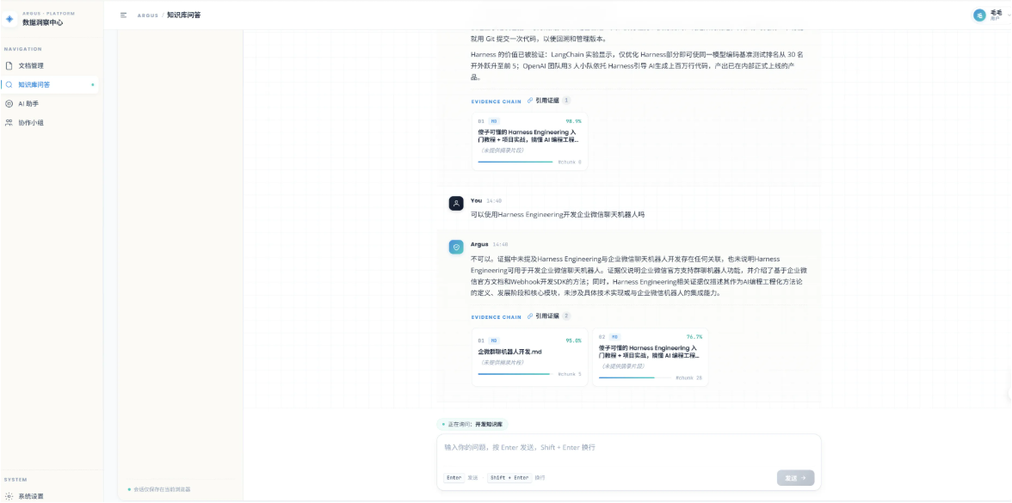The height and width of the screenshot is (503, 1012).
Task: Click the paragraph starting Harness 的价值已被验证
Action: [x=639, y=65]
